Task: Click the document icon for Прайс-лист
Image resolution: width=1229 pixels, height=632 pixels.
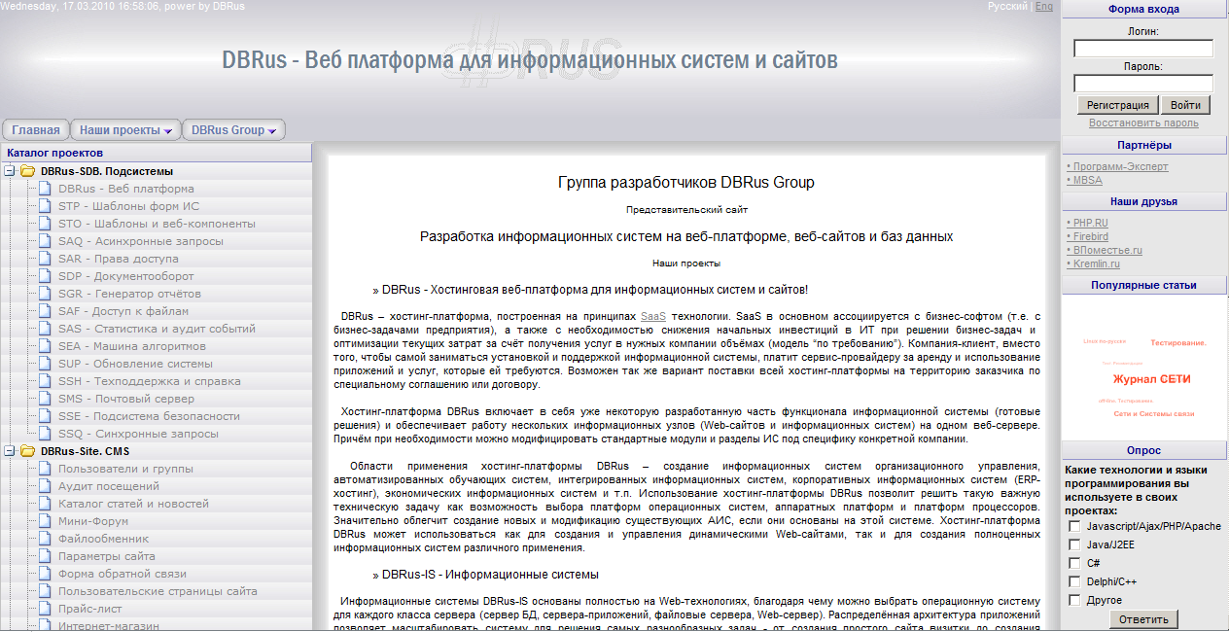Action: point(43,610)
